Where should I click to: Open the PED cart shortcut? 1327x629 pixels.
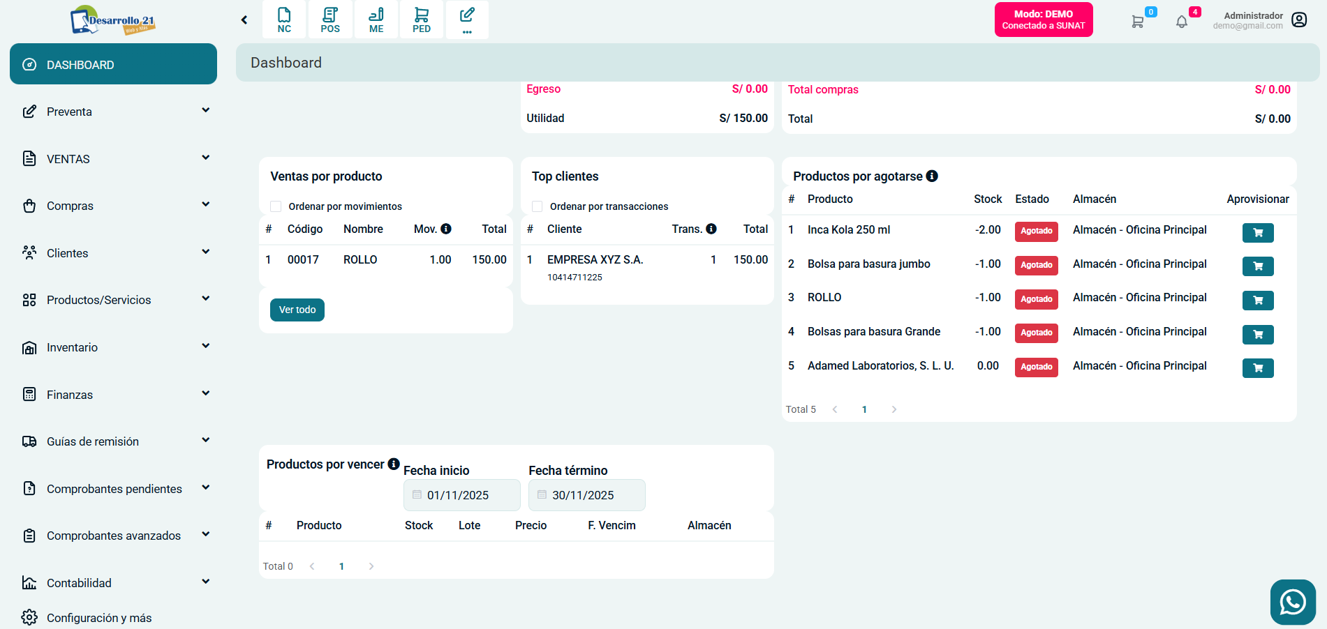coord(422,20)
